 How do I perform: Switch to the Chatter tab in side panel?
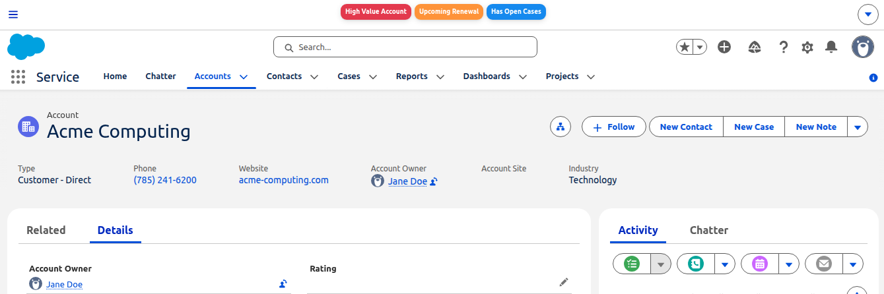709,230
